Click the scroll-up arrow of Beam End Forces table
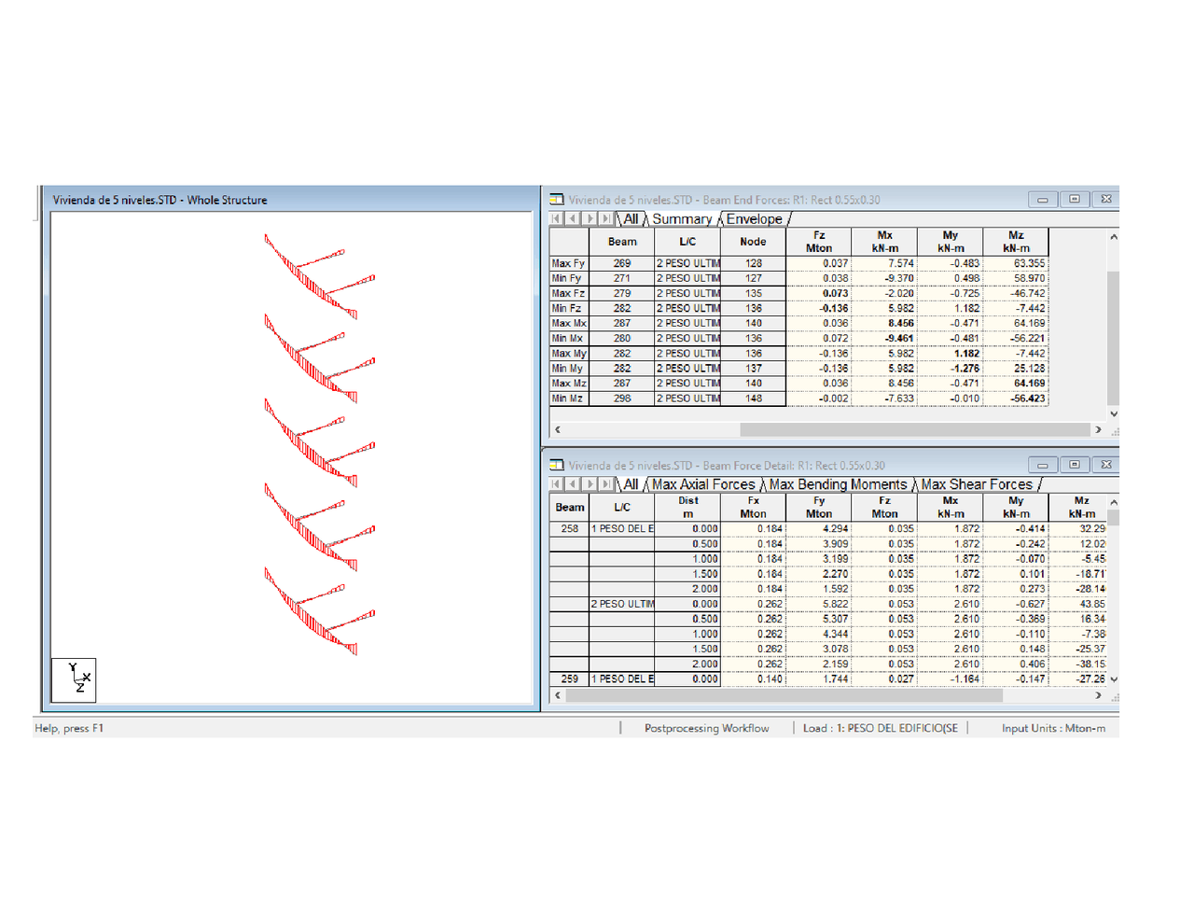1194x923 pixels. 1113,236
